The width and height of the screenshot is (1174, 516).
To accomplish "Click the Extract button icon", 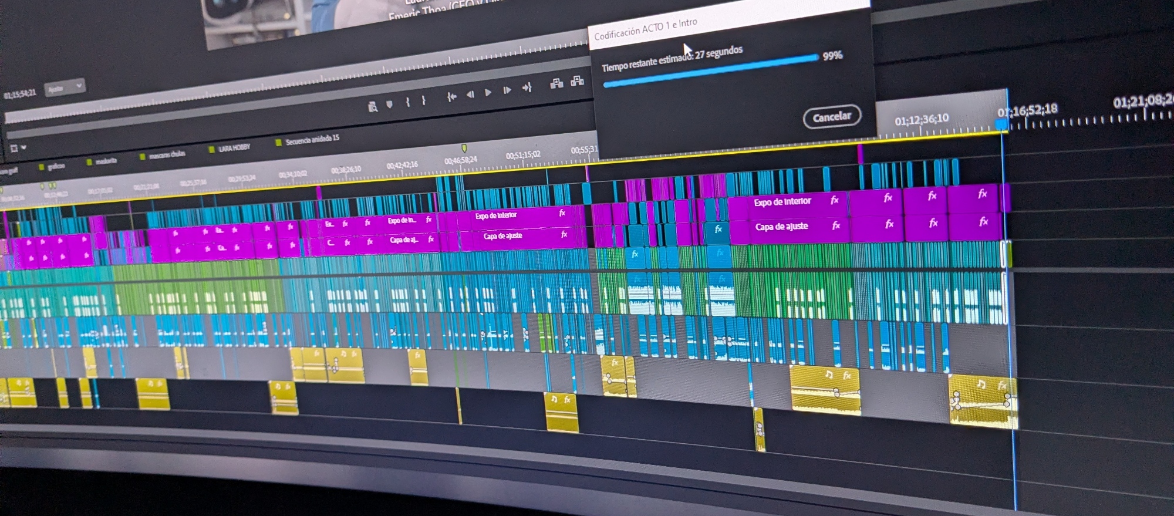I will [x=577, y=81].
